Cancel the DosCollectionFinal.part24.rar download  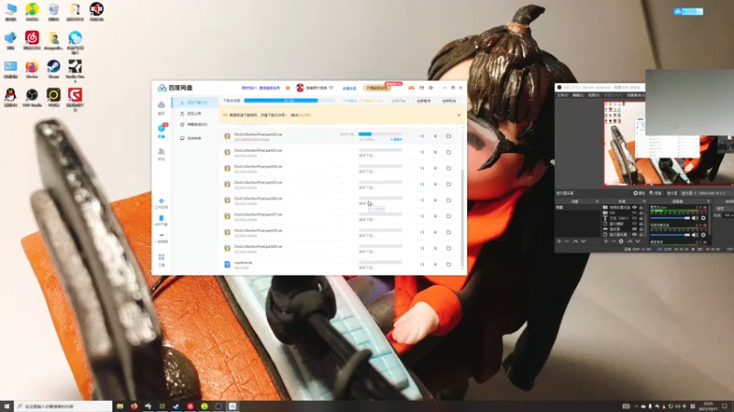[x=435, y=168]
